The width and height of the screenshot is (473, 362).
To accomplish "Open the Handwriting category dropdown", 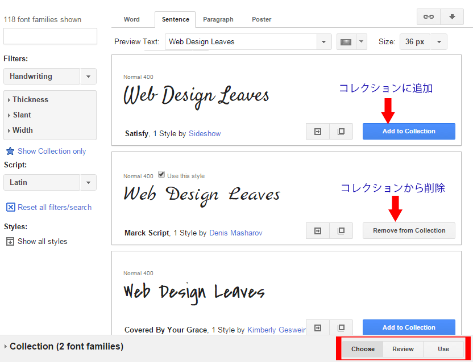I will [x=88, y=77].
